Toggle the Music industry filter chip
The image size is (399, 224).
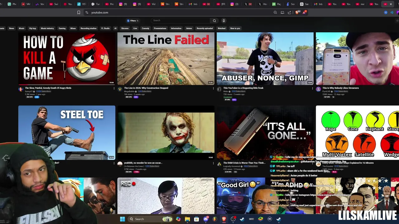pos(47,28)
